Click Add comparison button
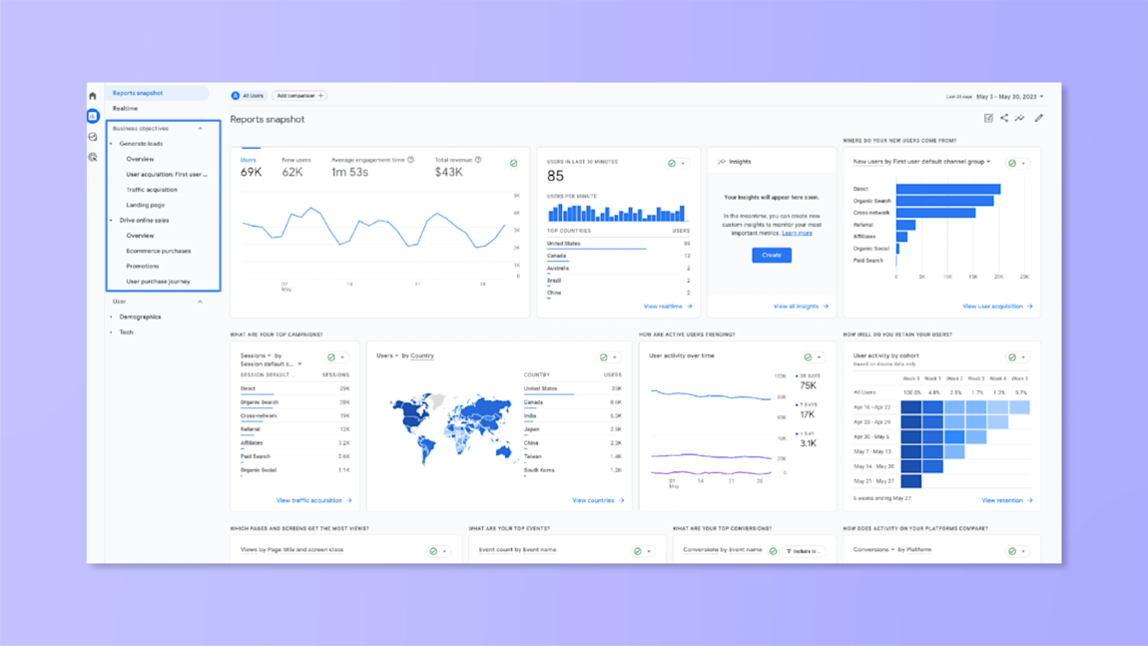 [x=299, y=96]
